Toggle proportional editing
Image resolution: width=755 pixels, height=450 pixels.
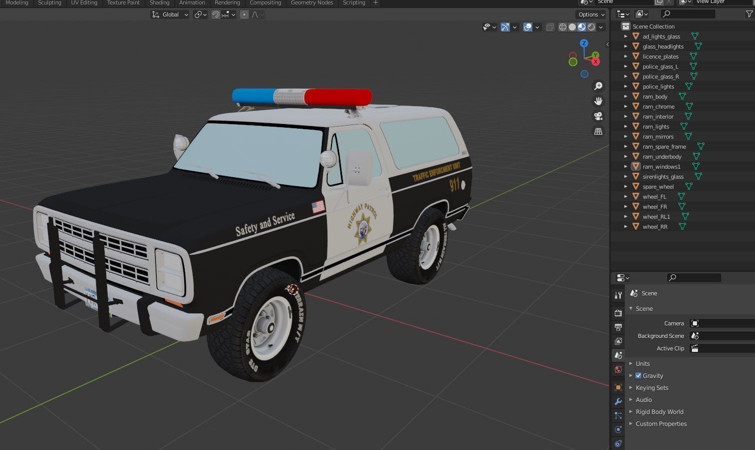coord(244,15)
